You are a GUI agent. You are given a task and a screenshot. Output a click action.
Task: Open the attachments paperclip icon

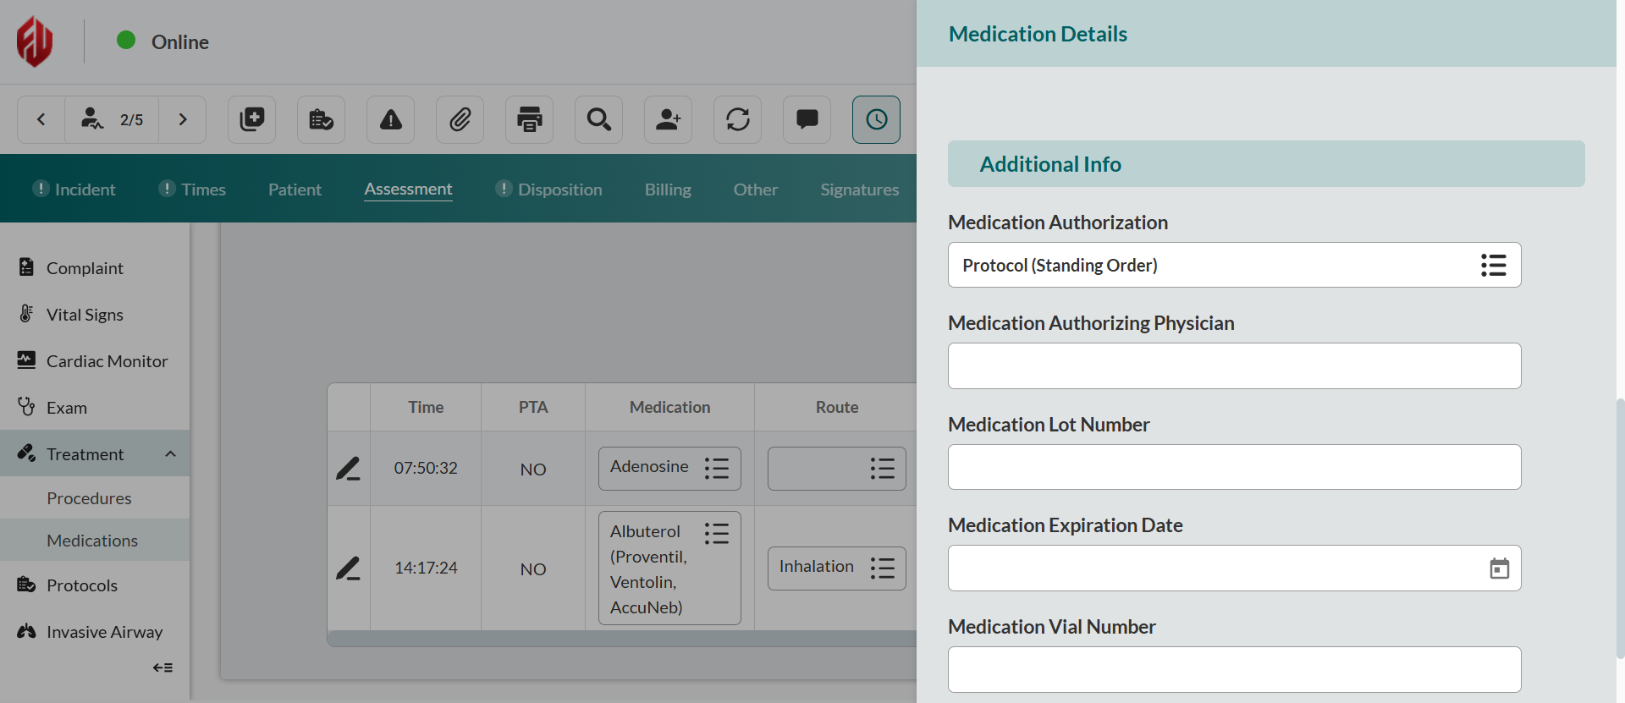coord(460,119)
